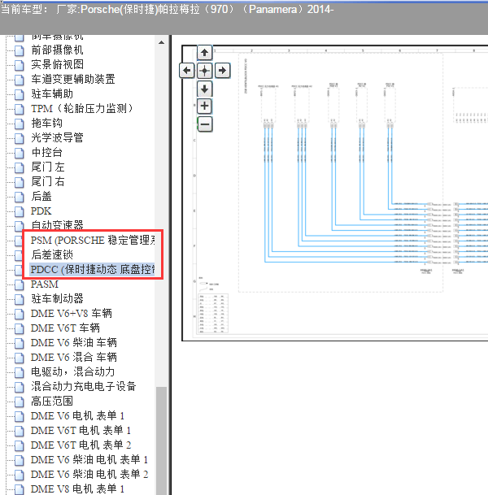Click the document icon beside 后盖

point(20,197)
